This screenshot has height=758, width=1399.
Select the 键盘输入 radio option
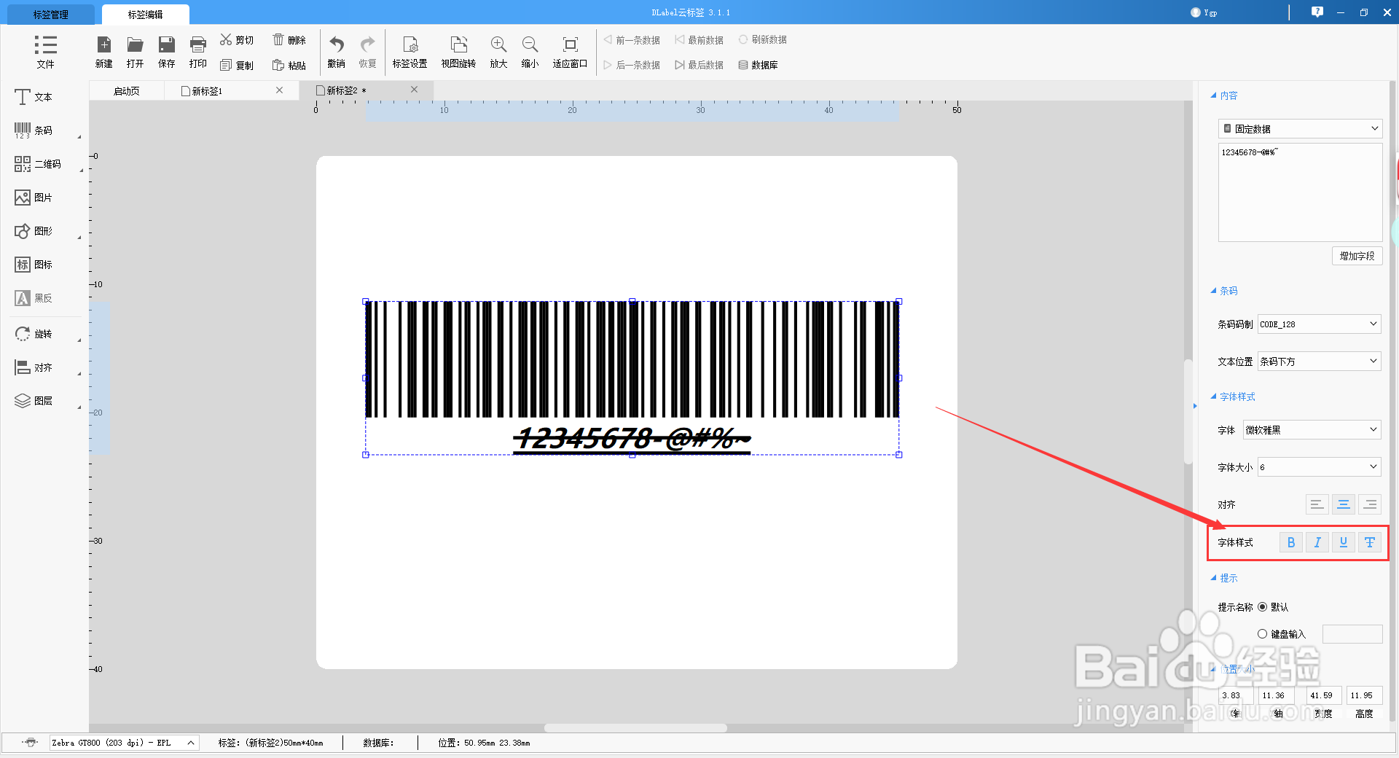1263,634
